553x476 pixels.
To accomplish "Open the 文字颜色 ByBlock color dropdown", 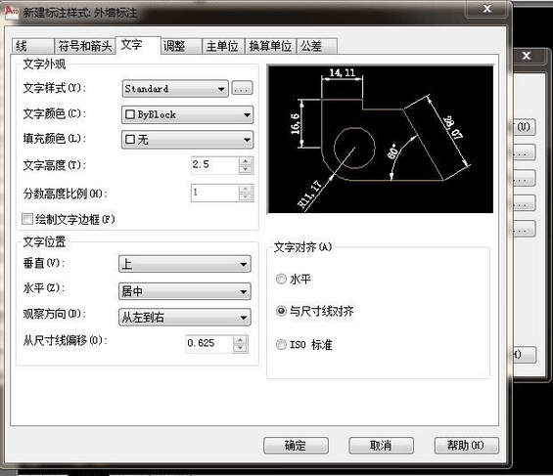I will (188, 114).
